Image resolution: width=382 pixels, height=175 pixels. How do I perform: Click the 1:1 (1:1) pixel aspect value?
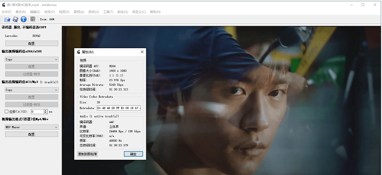click(116, 75)
